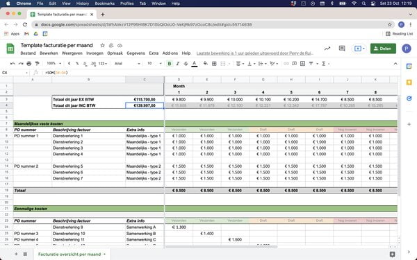
Task: Select the paint format roller tool
Action: point(38,64)
